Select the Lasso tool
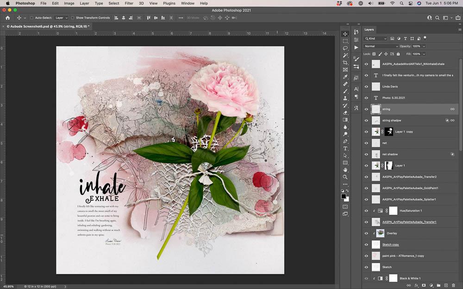 (x=345, y=48)
